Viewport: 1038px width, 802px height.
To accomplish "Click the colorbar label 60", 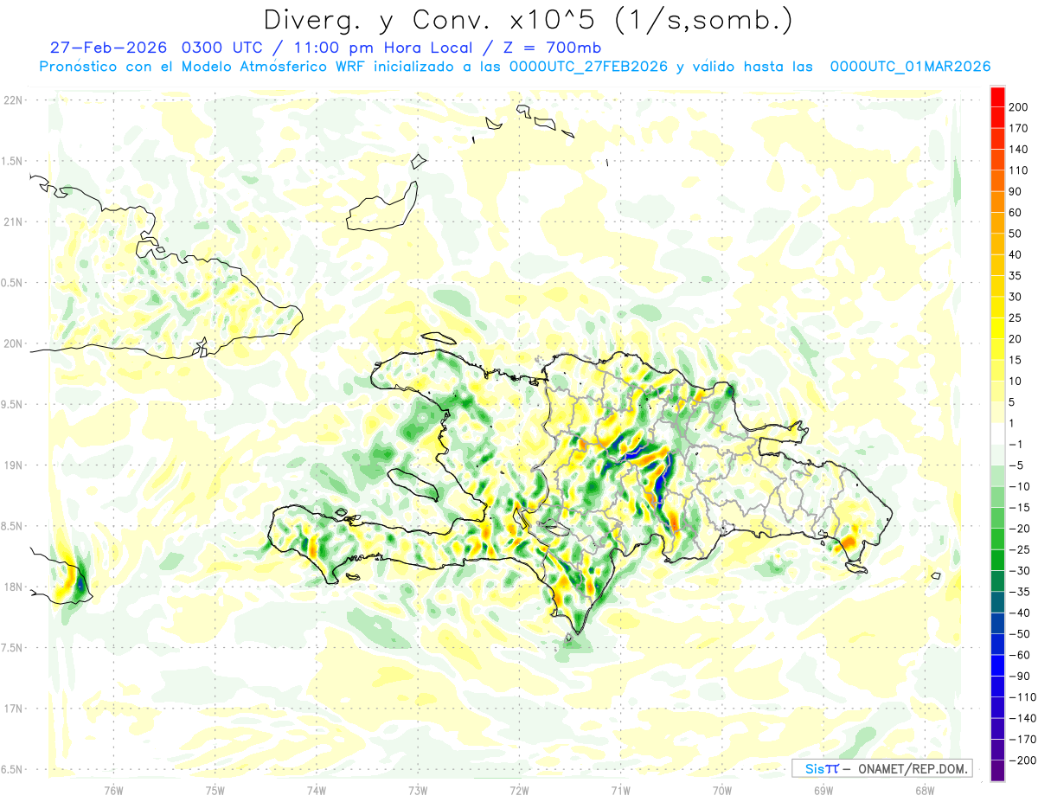I will point(1016,213).
